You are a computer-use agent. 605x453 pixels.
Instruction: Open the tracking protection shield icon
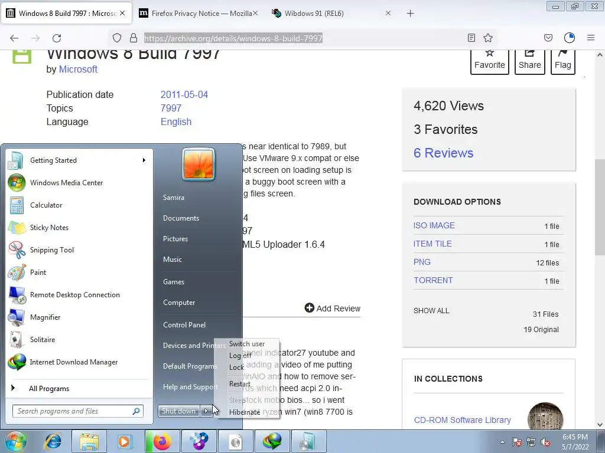coord(117,38)
